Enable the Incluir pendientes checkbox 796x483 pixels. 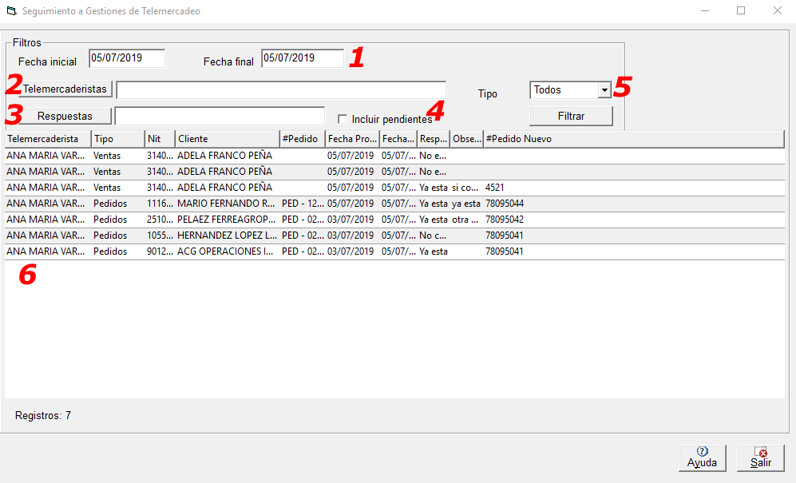pyautogui.click(x=343, y=119)
